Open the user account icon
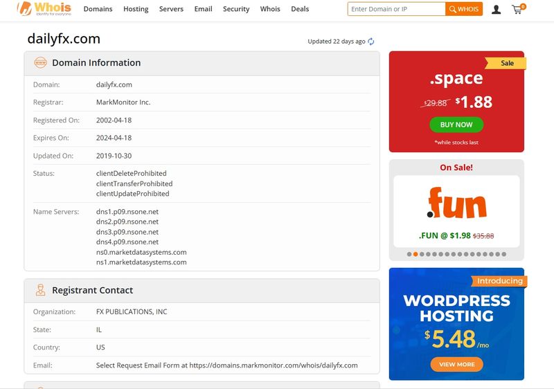Image resolution: width=554 pixels, height=389 pixels. coord(496,10)
